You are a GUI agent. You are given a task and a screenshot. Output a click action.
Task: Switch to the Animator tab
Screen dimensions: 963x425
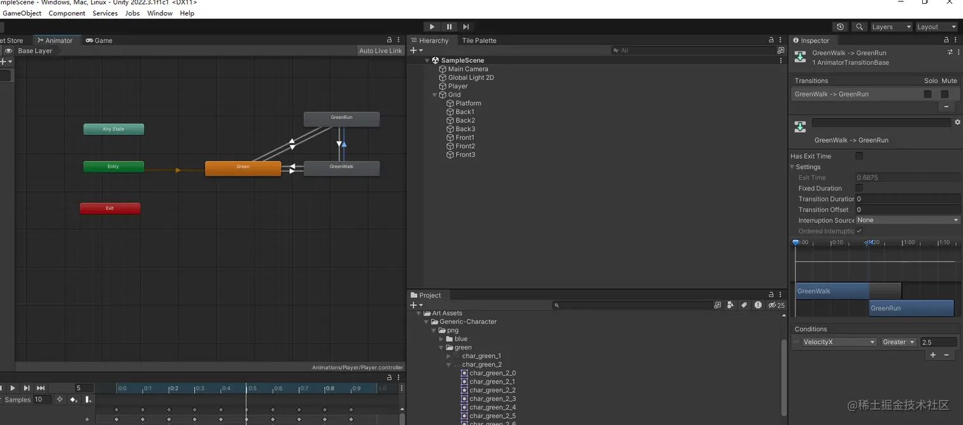tap(55, 40)
